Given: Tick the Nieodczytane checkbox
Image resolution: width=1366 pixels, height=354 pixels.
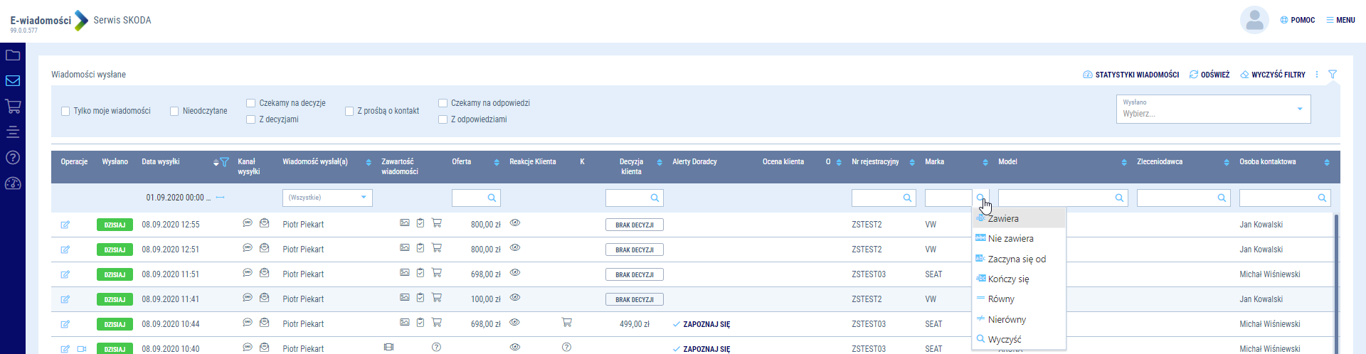Looking at the screenshot, I should [174, 111].
